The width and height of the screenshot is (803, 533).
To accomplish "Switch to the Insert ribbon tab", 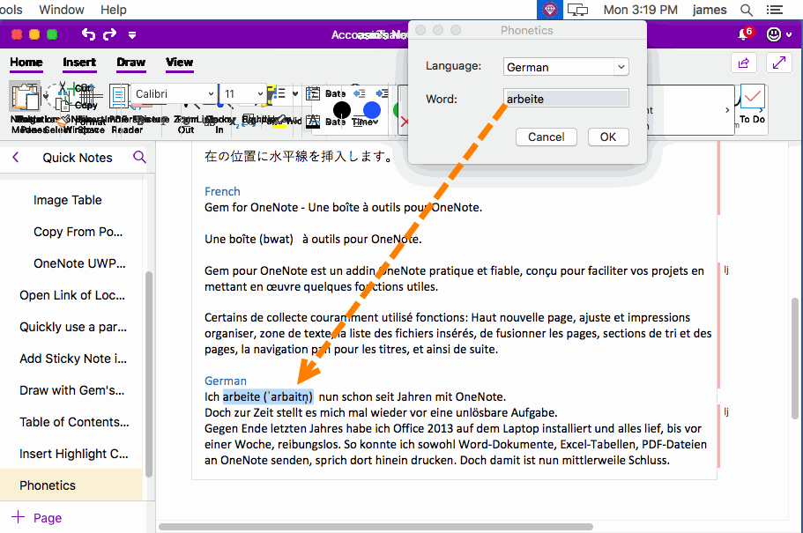I will [79, 63].
